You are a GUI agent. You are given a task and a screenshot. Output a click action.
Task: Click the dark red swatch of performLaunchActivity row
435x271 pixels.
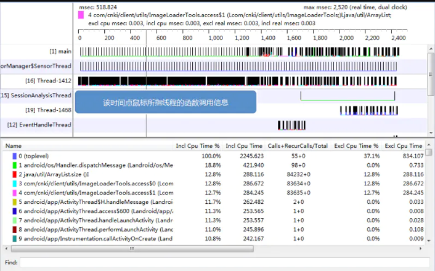pyautogui.click(x=15, y=229)
